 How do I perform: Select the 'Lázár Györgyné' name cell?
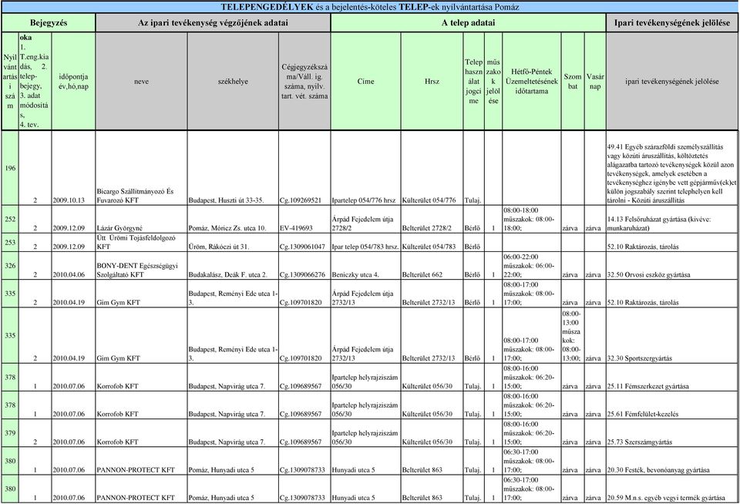[x=141, y=219]
